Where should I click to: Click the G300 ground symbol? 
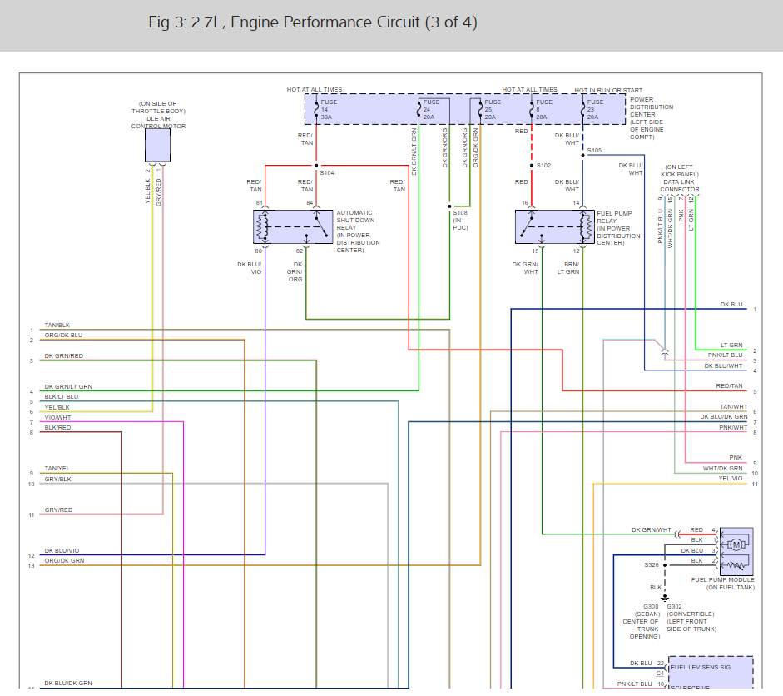[665, 597]
